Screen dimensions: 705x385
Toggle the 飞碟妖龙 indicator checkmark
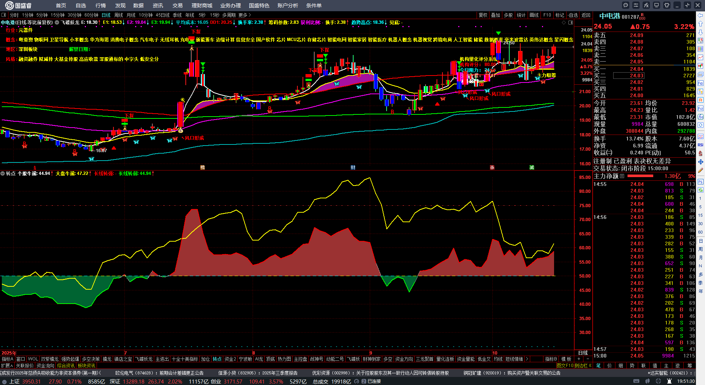(57, 22)
